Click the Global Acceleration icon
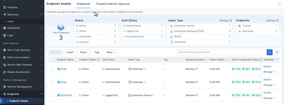 pyautogui.click(x=5, y=72)
